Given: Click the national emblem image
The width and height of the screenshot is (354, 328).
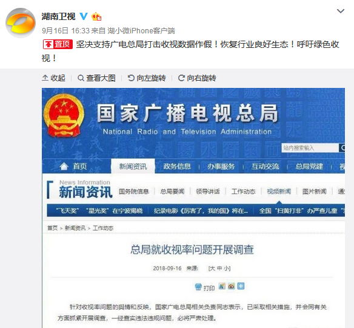Looking at the screenshot, I should click(64, 115).
